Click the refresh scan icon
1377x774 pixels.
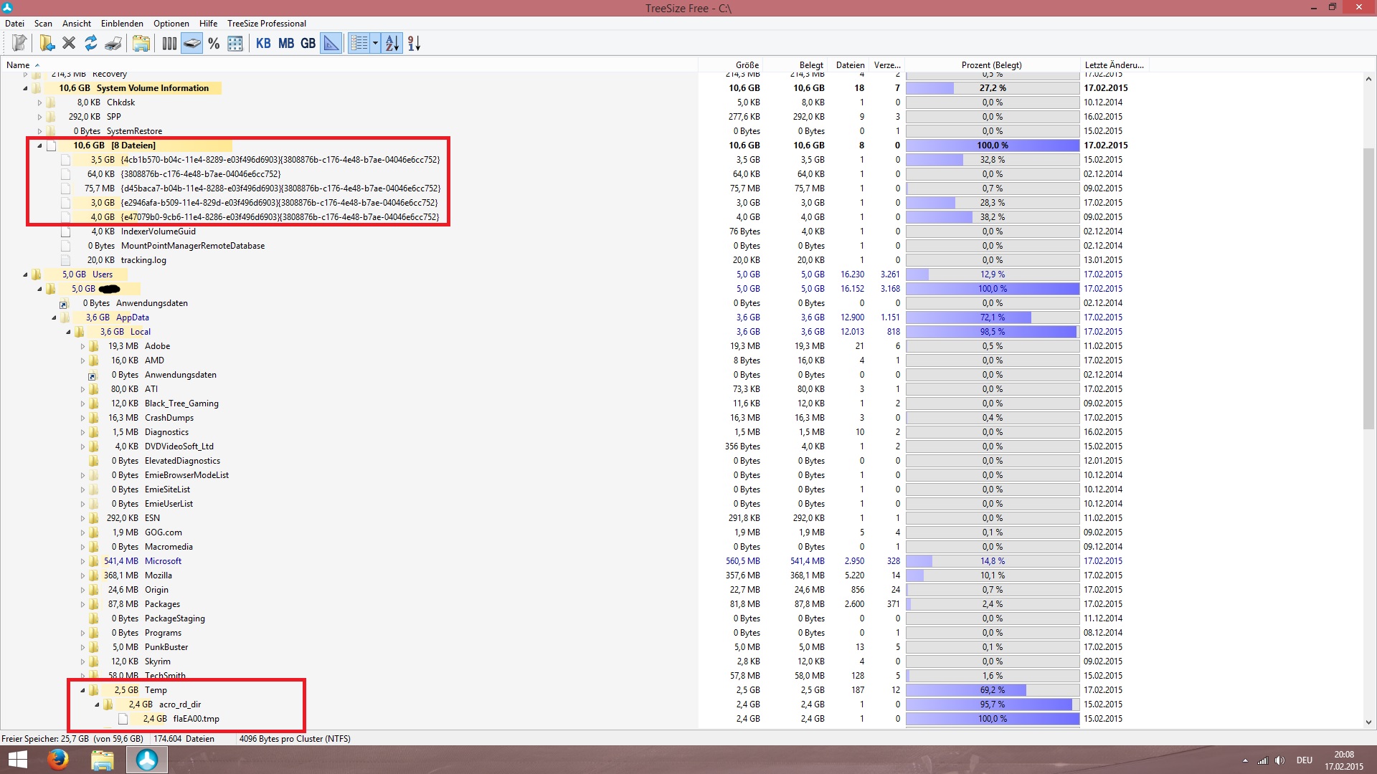(90, 44)
